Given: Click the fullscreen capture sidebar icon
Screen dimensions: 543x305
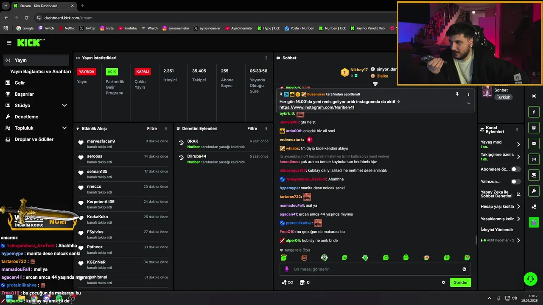Looking at the screenshot, I should coord(534,96).
